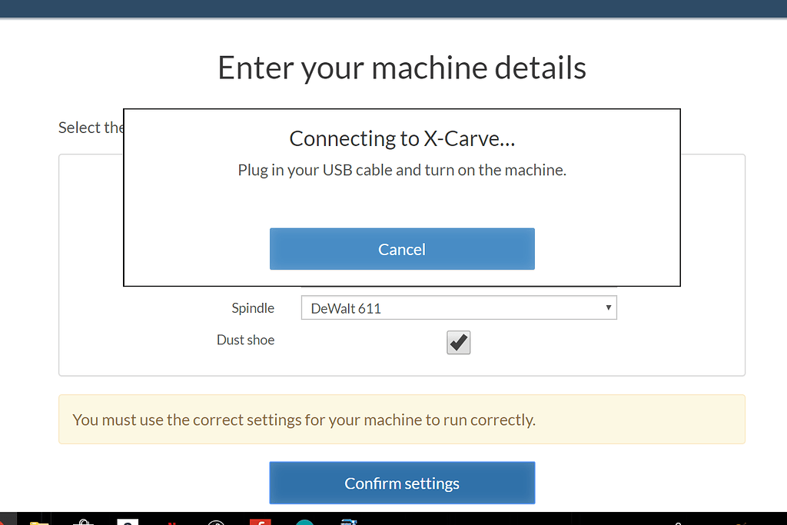
Task: Open the Spindle model dropdown
Action: 459,307
